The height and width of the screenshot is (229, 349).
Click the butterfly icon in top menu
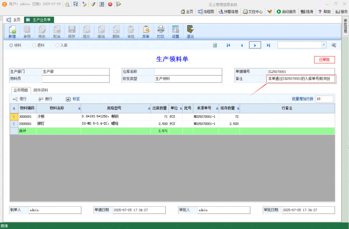pyautogui.click(x=270, y=12)
